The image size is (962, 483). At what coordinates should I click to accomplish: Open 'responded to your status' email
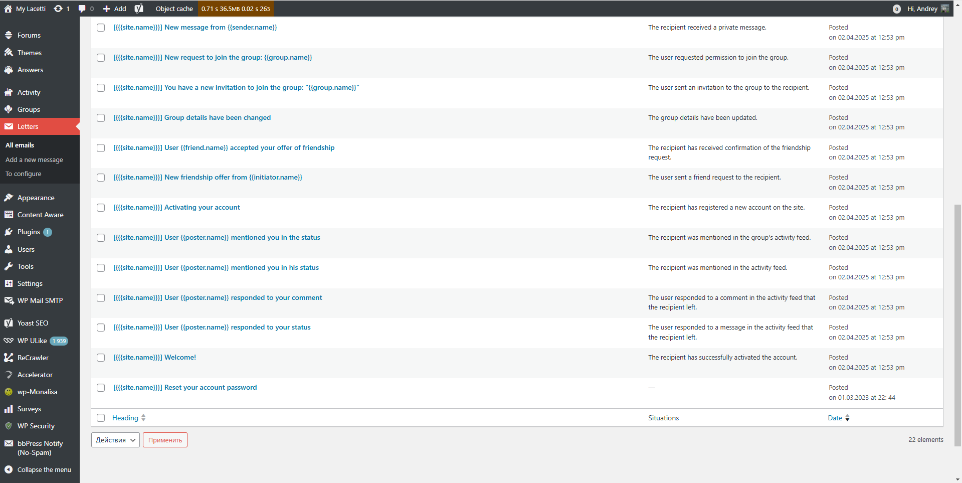(212, 328)
